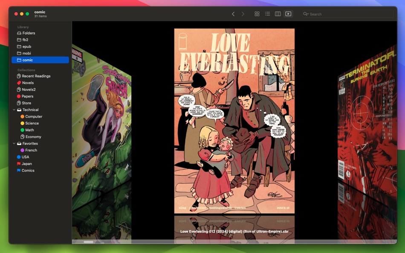This screenshot has height=253, width=405.
Task: Click the Search field
Action: pyautogui.click(x=347, y=14)
